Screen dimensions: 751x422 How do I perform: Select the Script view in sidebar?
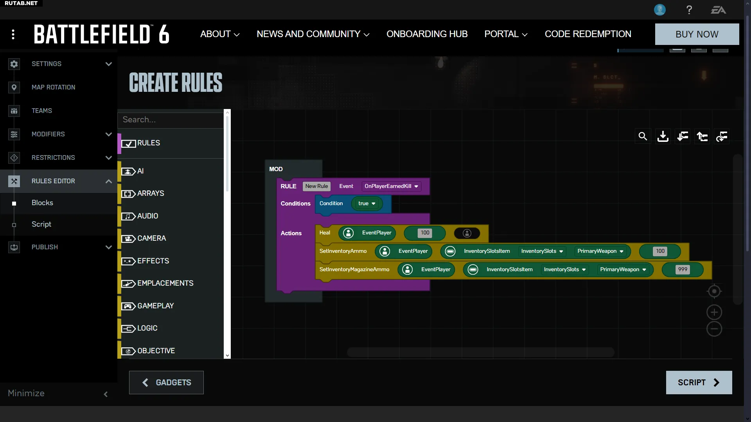click(41, 224)
